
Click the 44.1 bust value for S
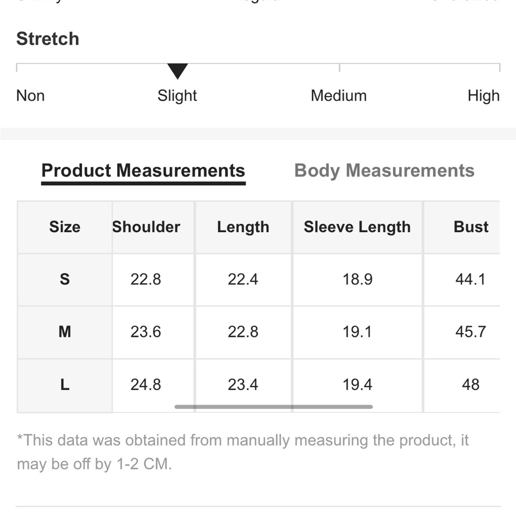coord(470,279)
